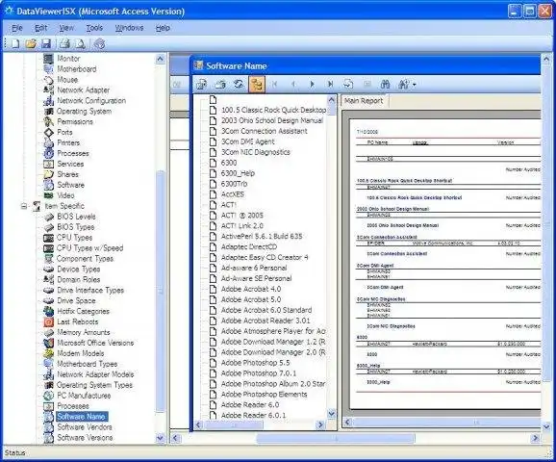The width and height of the screenshot is (556, 462).
Task: Select ACT! Link 2.0 in group tree
Action: (242, 225)
